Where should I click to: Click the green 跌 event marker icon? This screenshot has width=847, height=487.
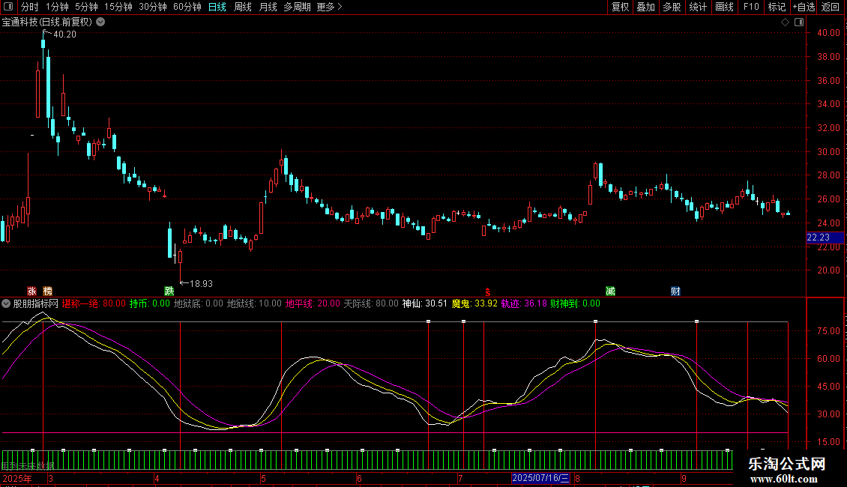coord(169,291)
